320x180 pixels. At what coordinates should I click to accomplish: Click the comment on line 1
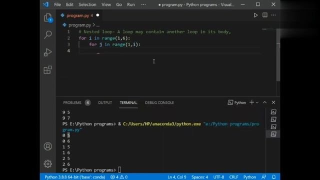tap(155, 32)
